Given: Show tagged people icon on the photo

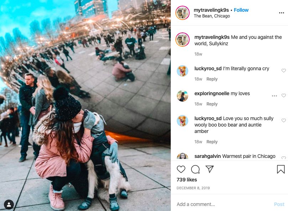Looking at the screenshot, I should [9, 205].
